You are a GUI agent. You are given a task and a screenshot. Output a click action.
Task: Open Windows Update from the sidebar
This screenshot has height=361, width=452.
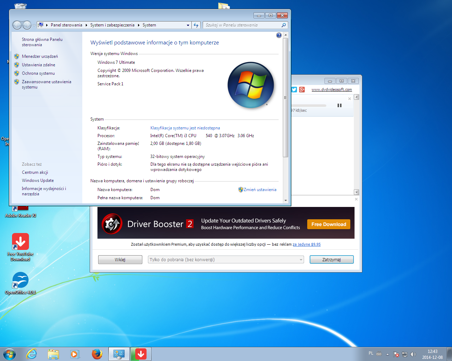[38, 180]
